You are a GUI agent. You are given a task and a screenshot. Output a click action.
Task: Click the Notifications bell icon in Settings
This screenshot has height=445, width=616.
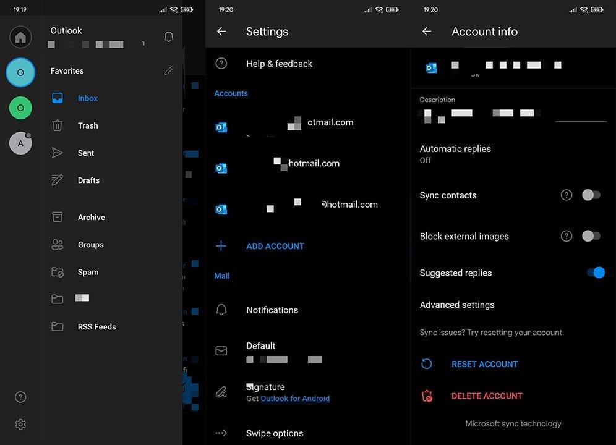coord(221,310)
